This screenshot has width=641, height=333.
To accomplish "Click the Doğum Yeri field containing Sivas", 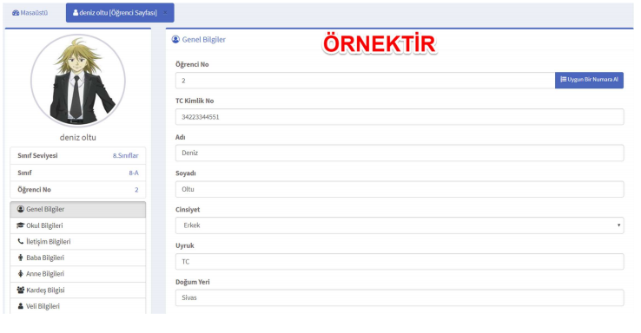I will pos(400,298).
